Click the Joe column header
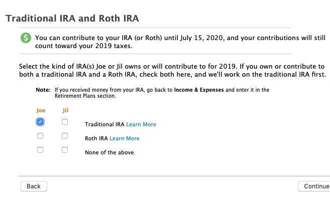This screenshot has width=330, height=215. click(41, 110)
